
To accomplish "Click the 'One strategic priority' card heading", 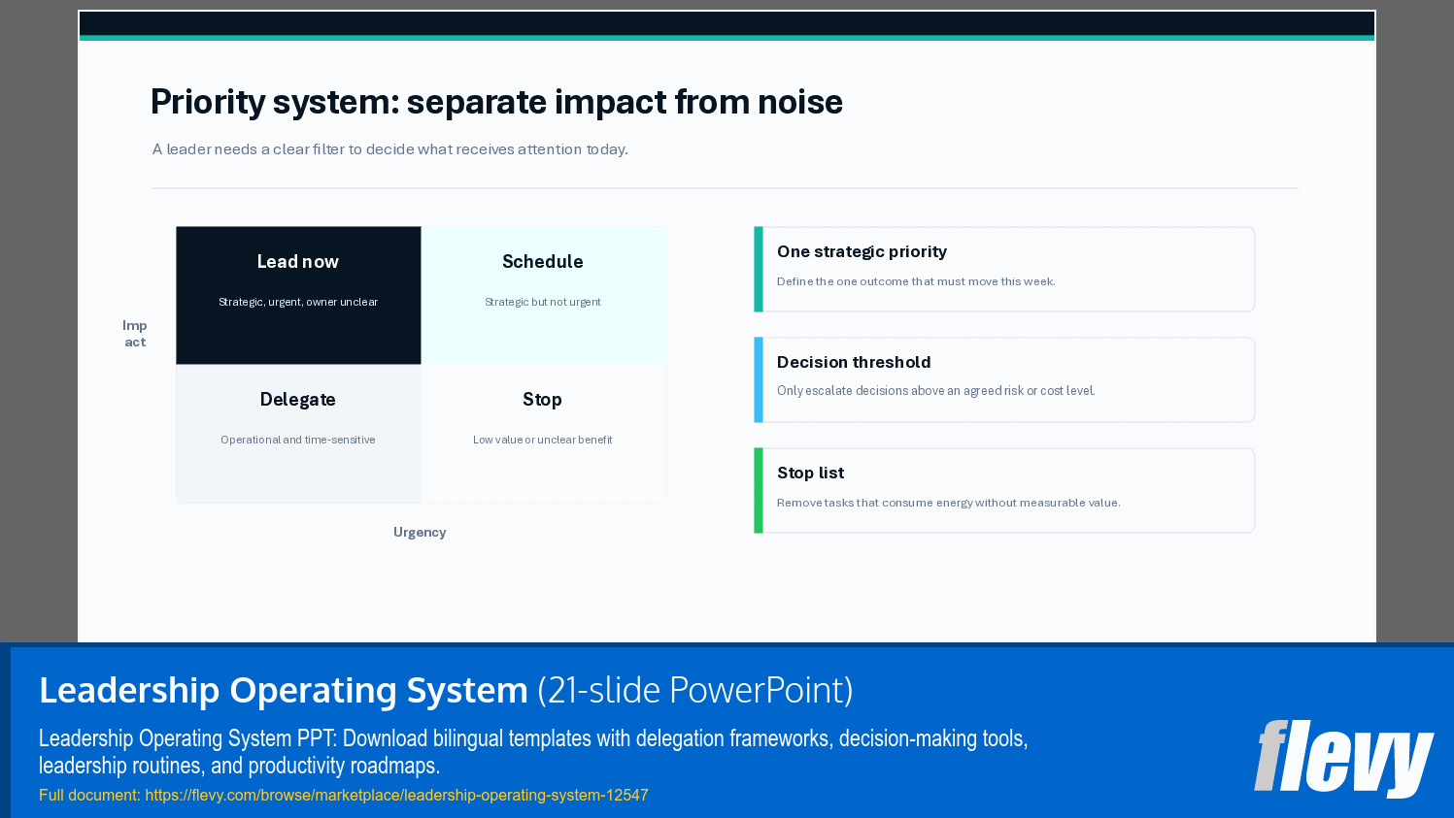I will [x=862, y=252].
